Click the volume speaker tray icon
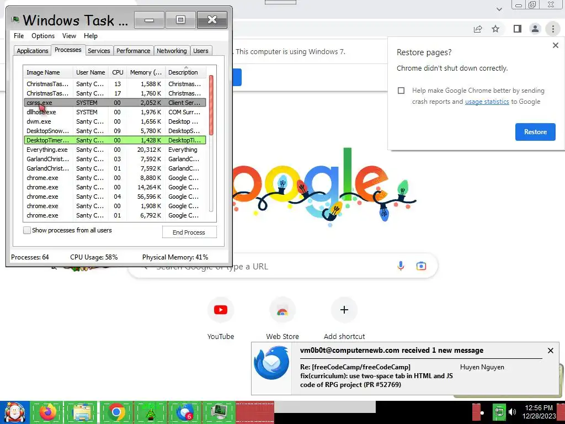This screenshot has height=424, width=565. click(x=512, y=412)
